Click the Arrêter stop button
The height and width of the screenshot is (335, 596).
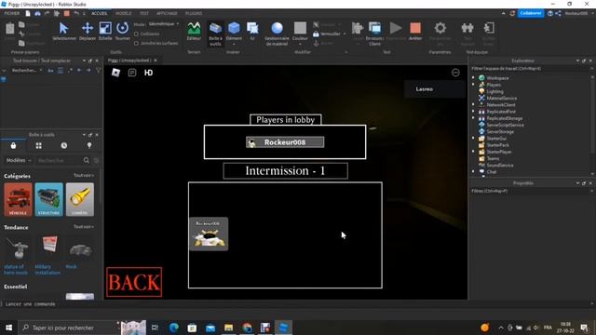point(415,31)
